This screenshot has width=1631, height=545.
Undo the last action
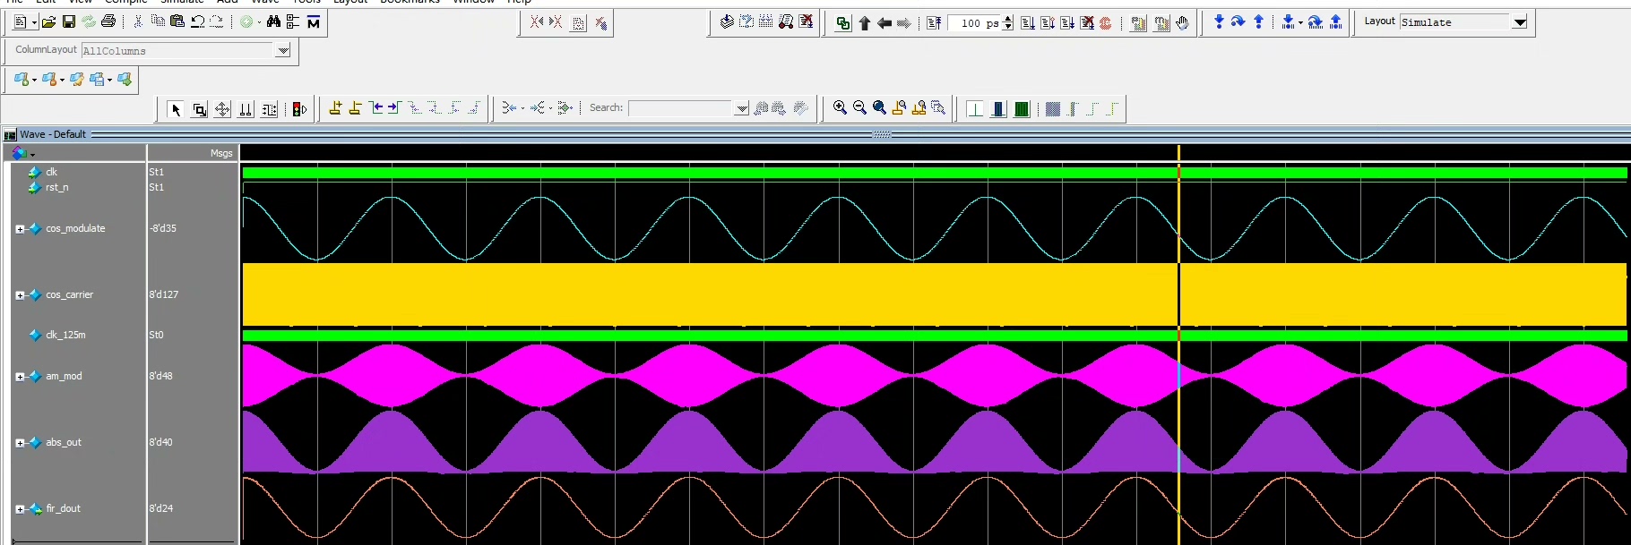coord(197,21)
